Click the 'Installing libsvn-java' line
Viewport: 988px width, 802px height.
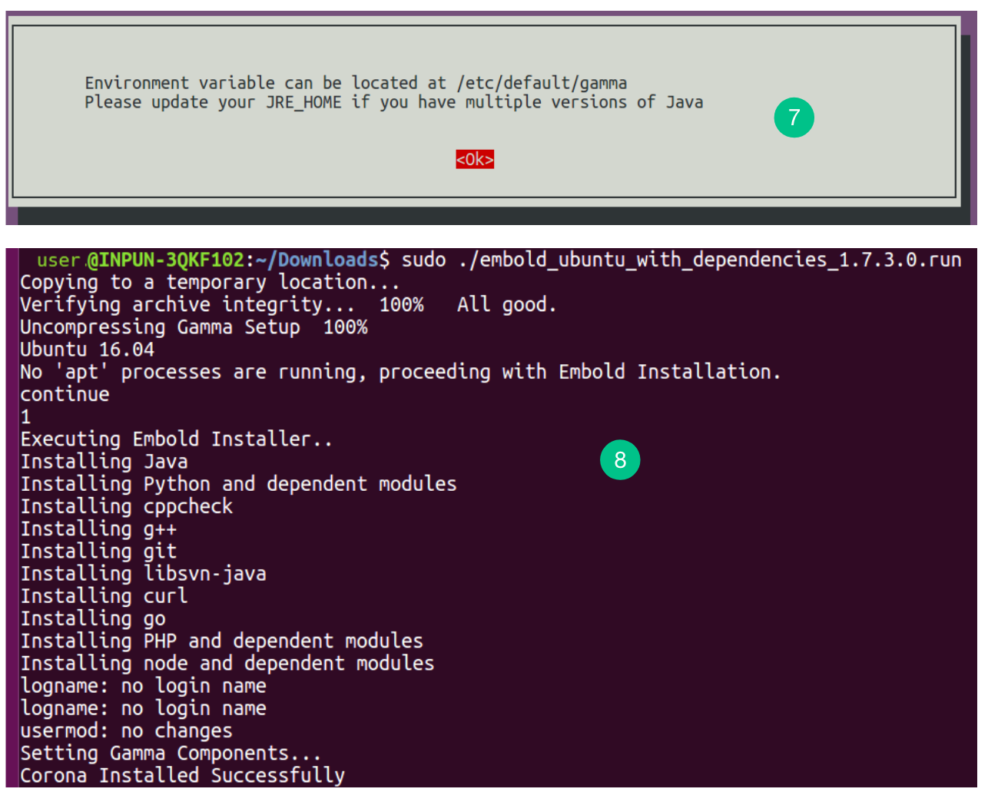point(143,573)
